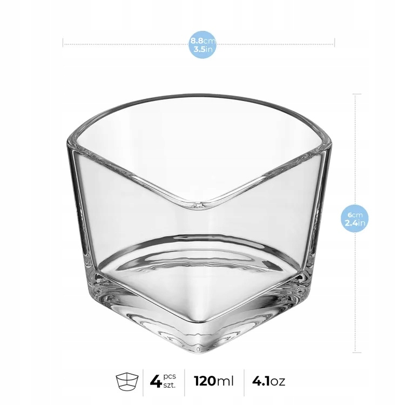Click the vertical dotted height line
The image size is (405, 405).
[x=356, y=223]
